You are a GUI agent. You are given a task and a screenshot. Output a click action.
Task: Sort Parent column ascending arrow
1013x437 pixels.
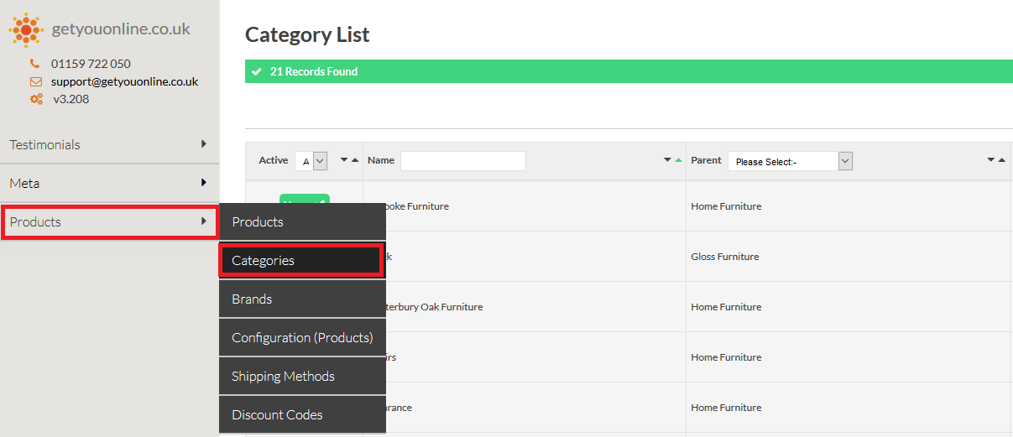click(x=1001, y=160)
